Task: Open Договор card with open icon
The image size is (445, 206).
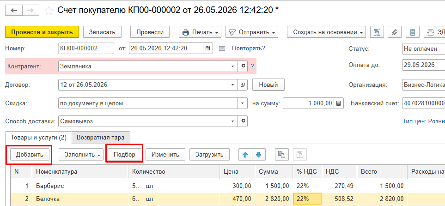Action: point(243,85)
